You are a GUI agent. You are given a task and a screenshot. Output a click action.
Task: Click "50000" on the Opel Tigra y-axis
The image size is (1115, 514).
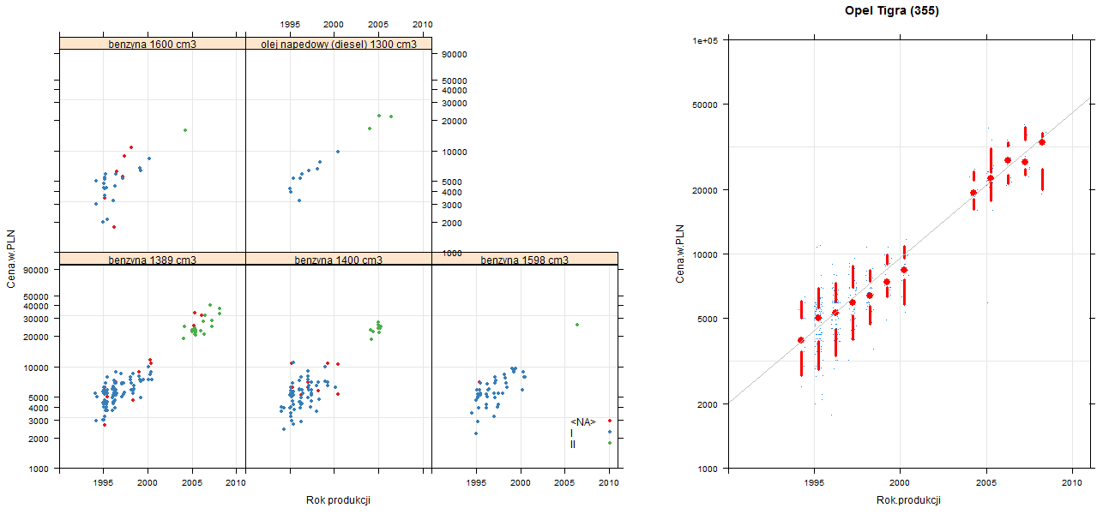point(706,105)
